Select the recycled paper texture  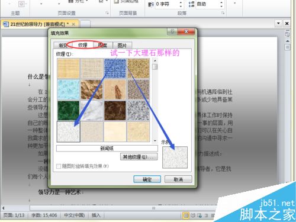[x=92, y=131]
